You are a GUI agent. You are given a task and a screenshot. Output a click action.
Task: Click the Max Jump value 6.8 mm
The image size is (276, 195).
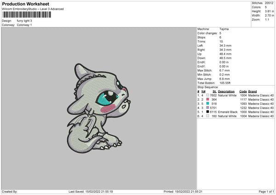[x=224, y=79]
